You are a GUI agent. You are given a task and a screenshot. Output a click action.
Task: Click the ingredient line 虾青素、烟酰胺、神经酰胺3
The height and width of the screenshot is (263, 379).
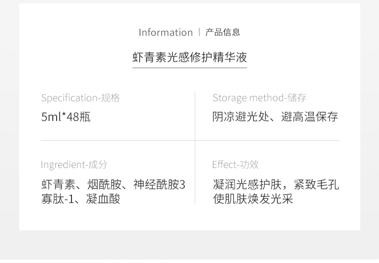tap(113, 184)
